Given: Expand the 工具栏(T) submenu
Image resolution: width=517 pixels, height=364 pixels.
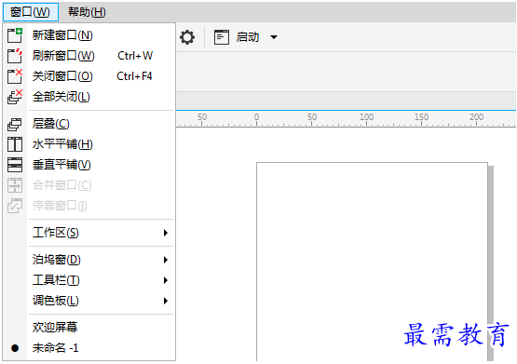Looking at the screenshot, I should point(89,280).
